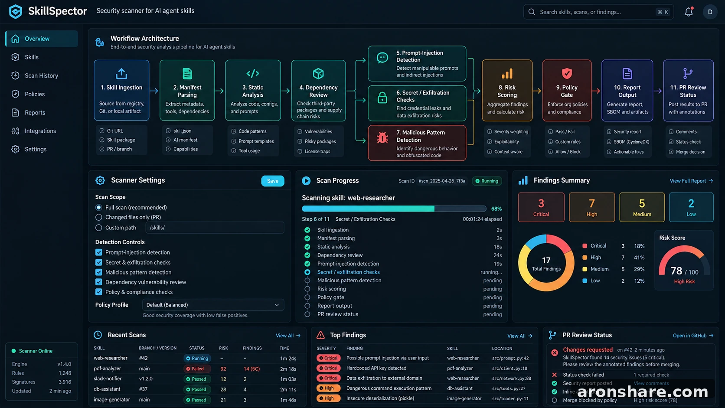Image resolution: width=725 pixels, height=408 pixels.
Task: Toggle Policy & compliance checks checkbox
Action: 99,292
